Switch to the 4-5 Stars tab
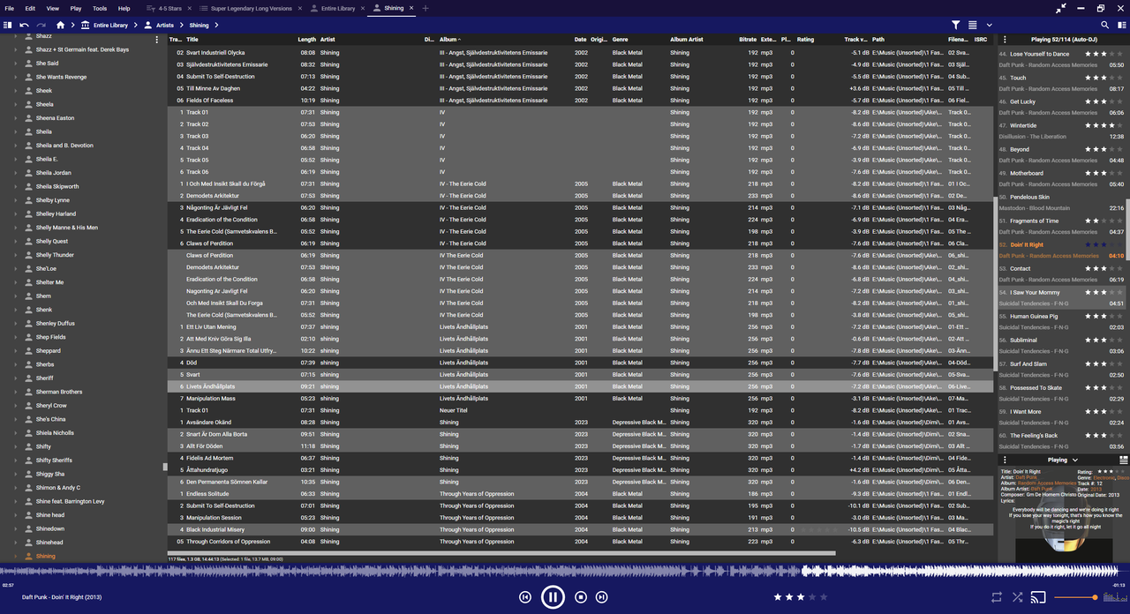 169,8
